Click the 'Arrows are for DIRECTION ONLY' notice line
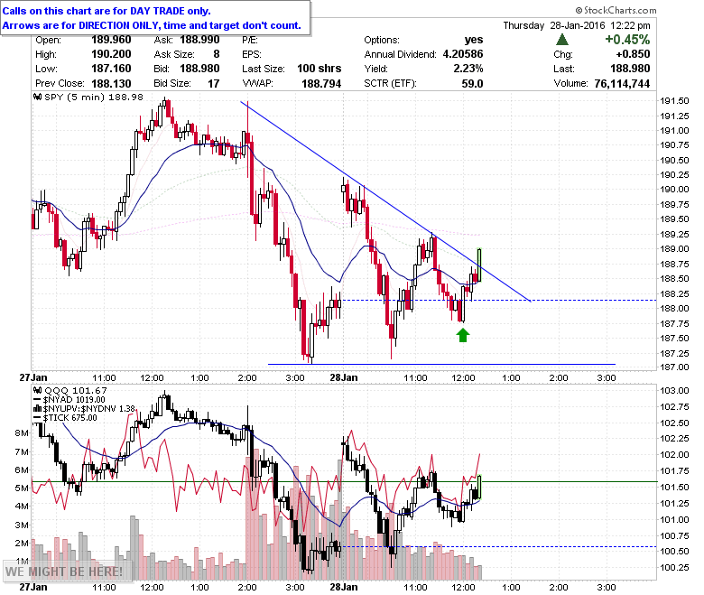 [x=152, y=25]
